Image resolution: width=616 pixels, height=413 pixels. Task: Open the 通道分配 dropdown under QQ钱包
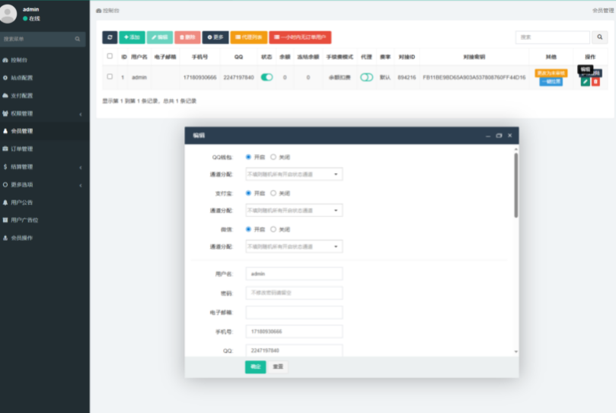point(294,174)
